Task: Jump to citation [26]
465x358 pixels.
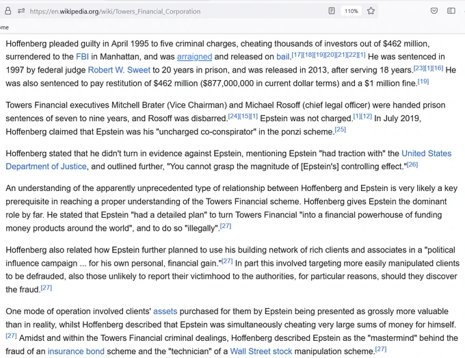Action: 412,164
